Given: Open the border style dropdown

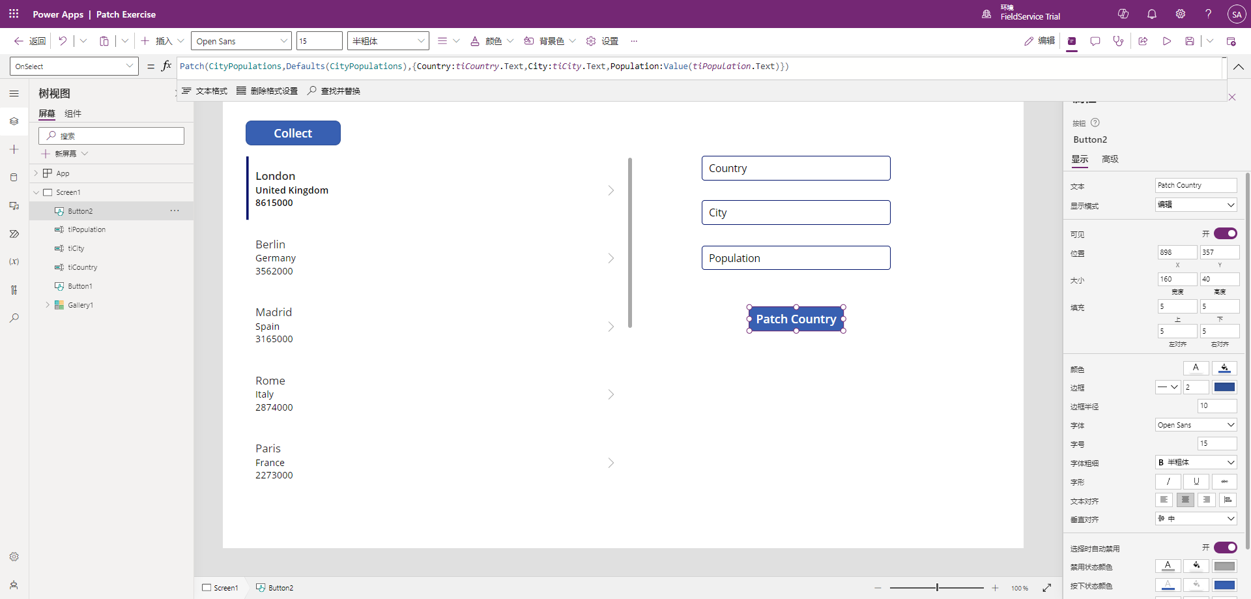Looking at the screenshot, I should coord(1168,387).
